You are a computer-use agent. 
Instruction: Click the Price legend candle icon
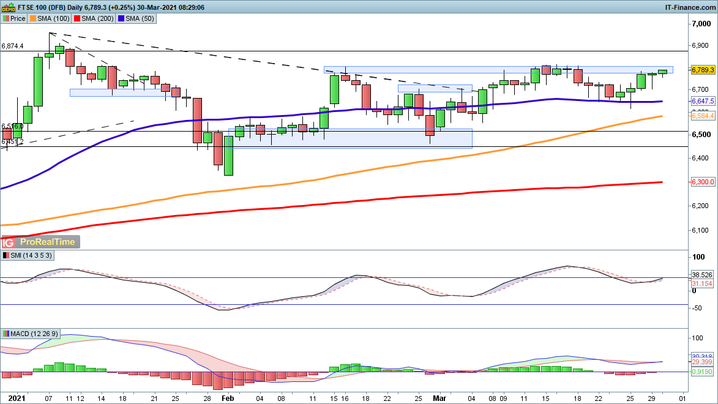[6, 18]
